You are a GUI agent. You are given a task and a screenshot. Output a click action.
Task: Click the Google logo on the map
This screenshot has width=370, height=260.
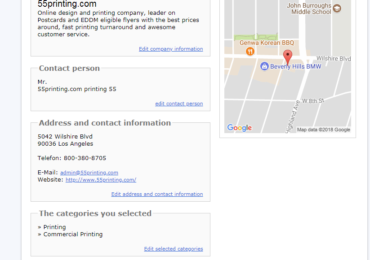coord(239,128)
